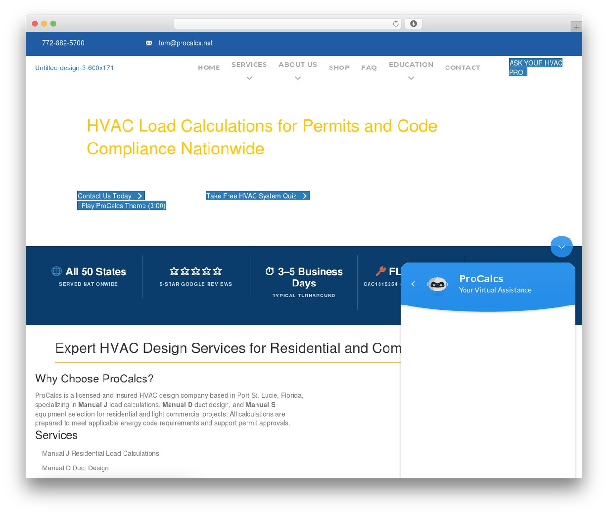Go back using the chat header arrow
Screen dimensions: 608x515
(413, 284)
